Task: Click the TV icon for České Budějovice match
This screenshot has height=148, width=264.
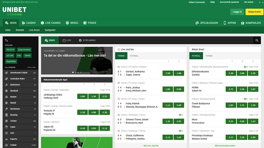Action: coord(246,99)
